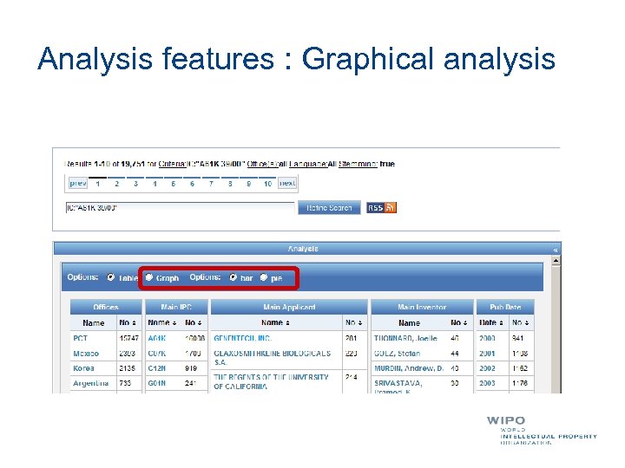Click inventor GOLZ, Stefan
This screenshot has height=468, width=625.
[x=397, y=354]
